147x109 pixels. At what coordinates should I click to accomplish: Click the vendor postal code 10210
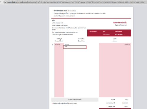pyautogui.click(x=54, y=30)
